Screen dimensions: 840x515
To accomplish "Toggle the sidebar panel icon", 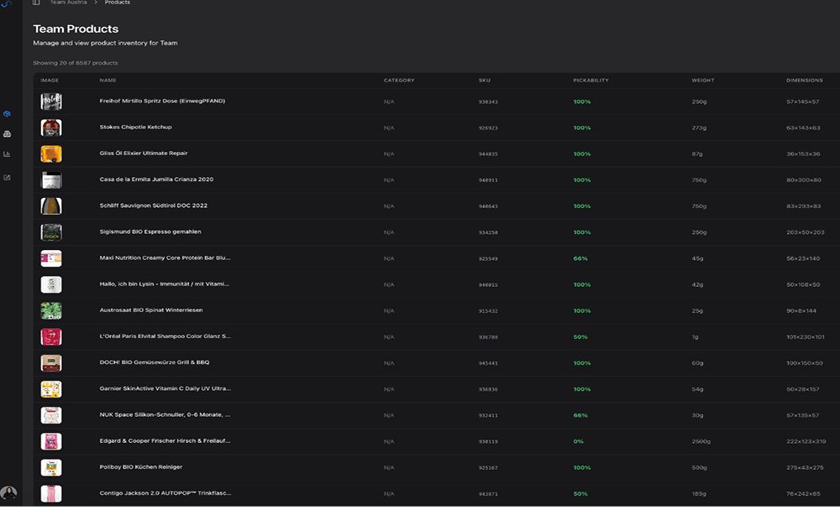I will pyautogui.click(x=36, y=3).
